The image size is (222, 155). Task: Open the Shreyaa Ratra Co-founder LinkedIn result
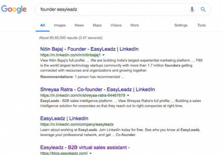(x=97, y=89)
